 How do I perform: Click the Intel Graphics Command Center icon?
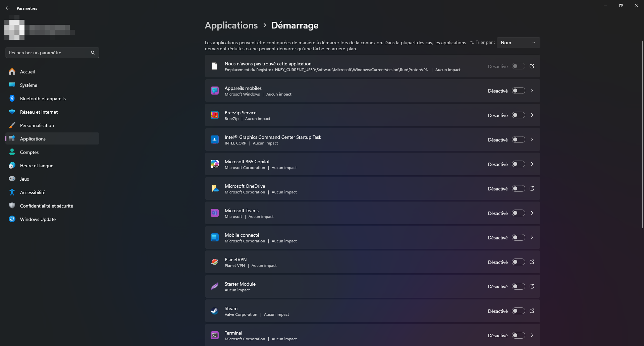tap(215, 139)
